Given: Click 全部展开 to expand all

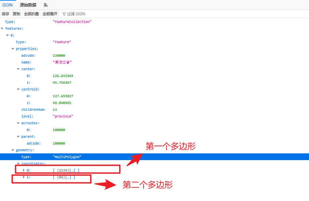Looking at the screenshot, I should coord(50,14).
